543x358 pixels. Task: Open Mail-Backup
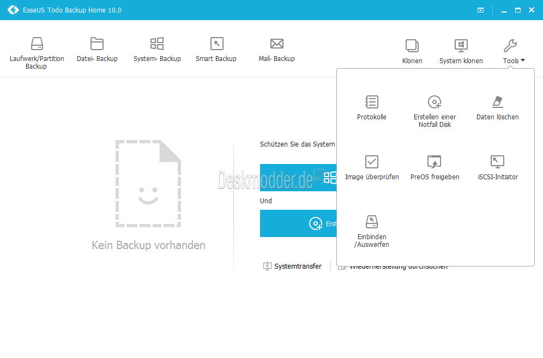277,50
